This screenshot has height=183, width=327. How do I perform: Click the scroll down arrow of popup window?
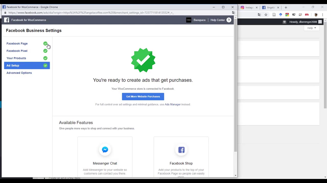pos(235,175)
